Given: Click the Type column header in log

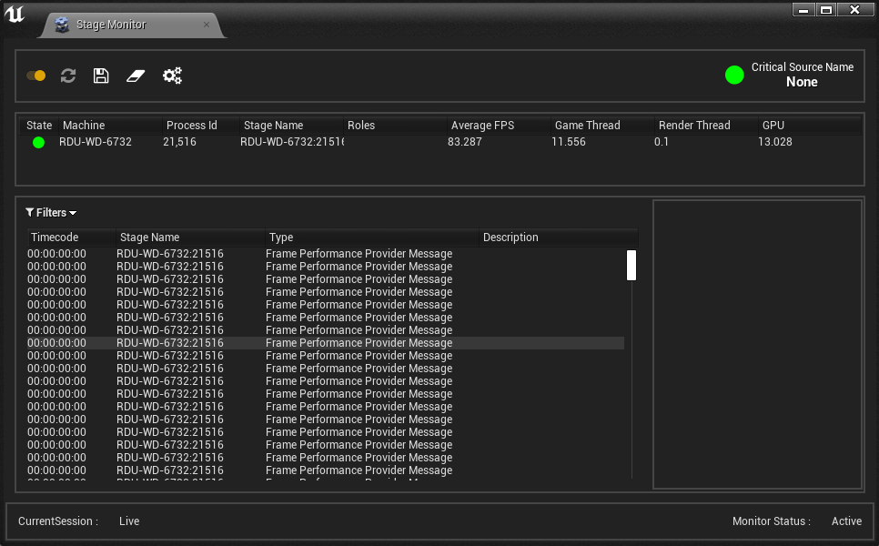Looking at the screenshot, I should point(281,238).
